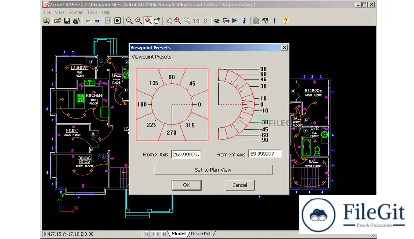Select the 60 degree XY elevation label
Image resolution: width=414 pixels, height=239 pixels.
pyautogui.click(x=263, y=74)
